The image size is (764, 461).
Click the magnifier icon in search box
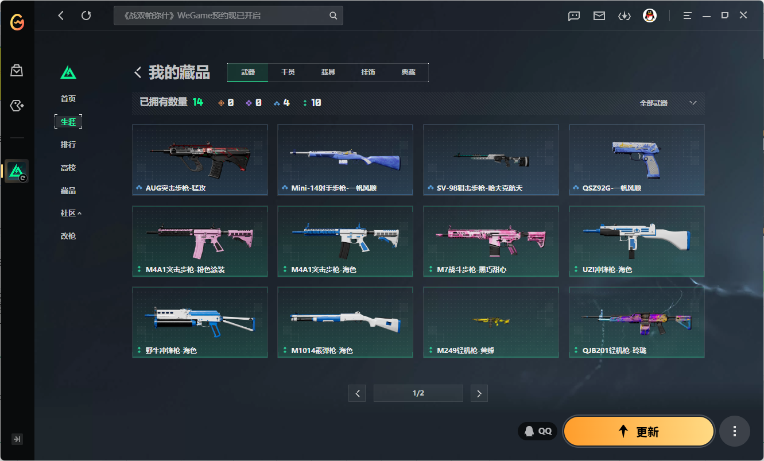click(x=333, y=16)
